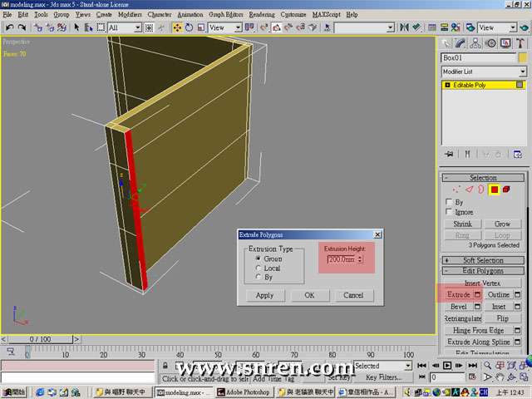Collapse the Edit Polygons rollout
Screen dimensions: 532x399
point(483,271)
